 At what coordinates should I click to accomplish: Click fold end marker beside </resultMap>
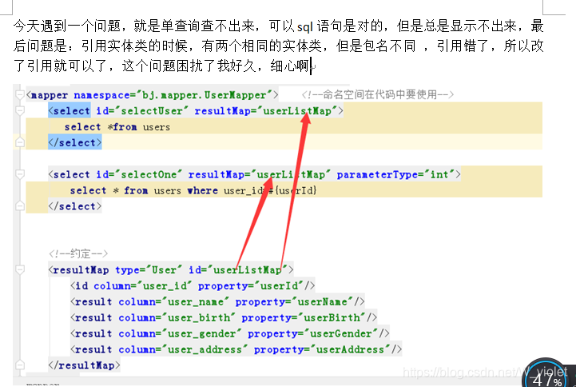(20, 365)
